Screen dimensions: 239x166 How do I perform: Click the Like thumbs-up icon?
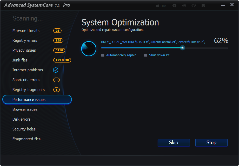pyautogui.click(x=157, y=6)
